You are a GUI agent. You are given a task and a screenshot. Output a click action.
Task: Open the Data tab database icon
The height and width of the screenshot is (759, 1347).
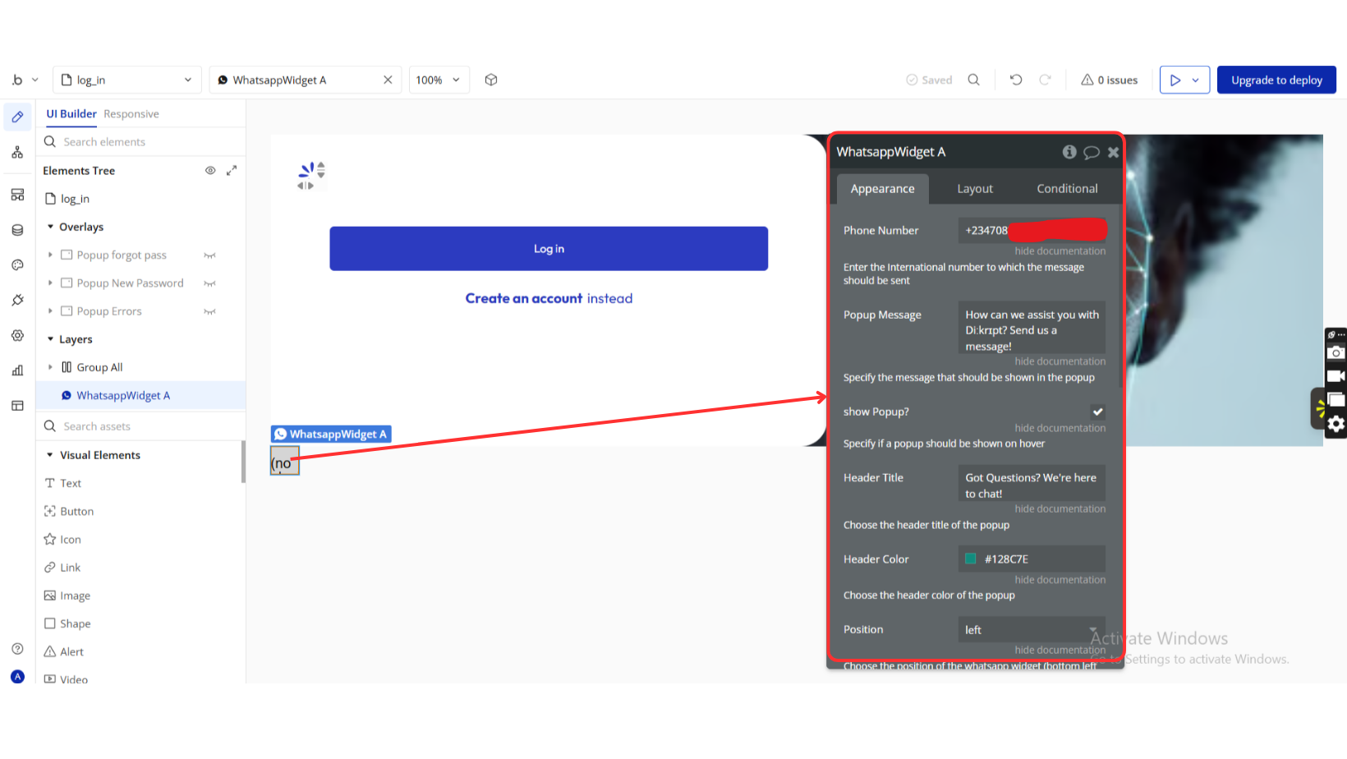click(x=17, y=230)
